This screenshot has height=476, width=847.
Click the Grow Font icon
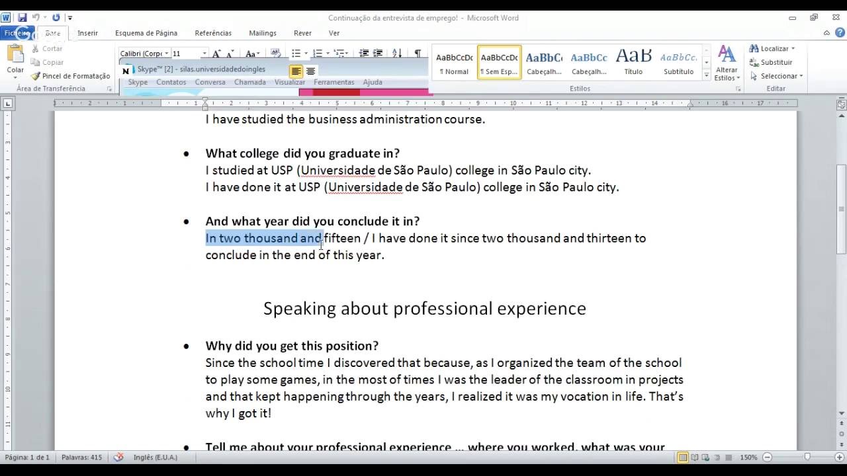pos(216,54)
